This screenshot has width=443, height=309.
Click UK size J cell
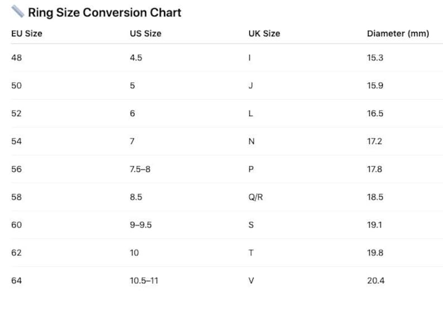click(251, 85)
